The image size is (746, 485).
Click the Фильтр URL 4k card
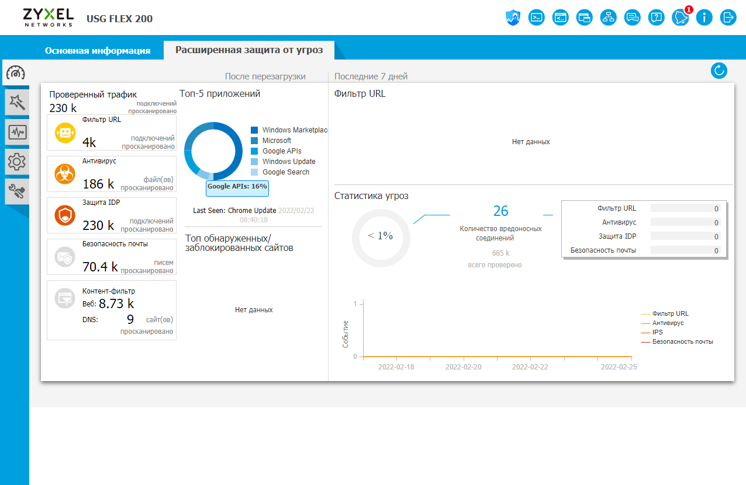(x=112, y=132)
